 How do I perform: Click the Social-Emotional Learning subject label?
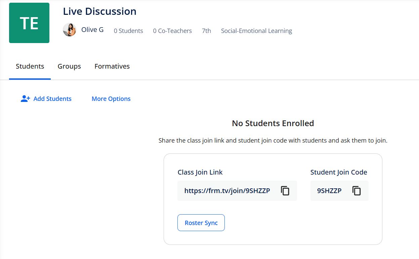(256, 31)
